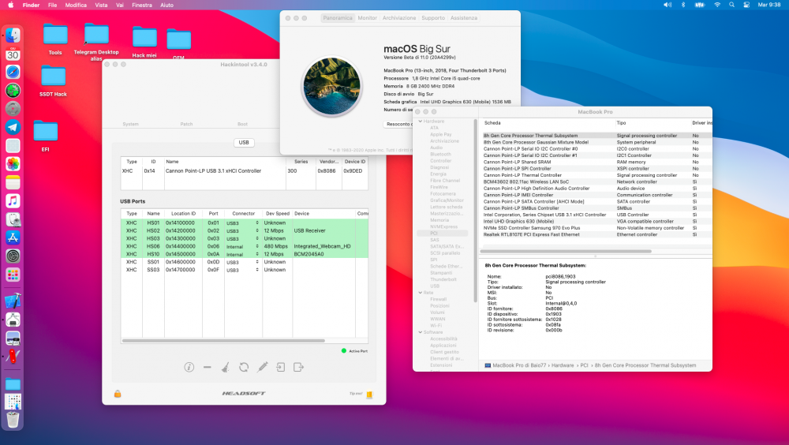
Task: Click the export icon in Hackintool
Action: coord(298,367)
